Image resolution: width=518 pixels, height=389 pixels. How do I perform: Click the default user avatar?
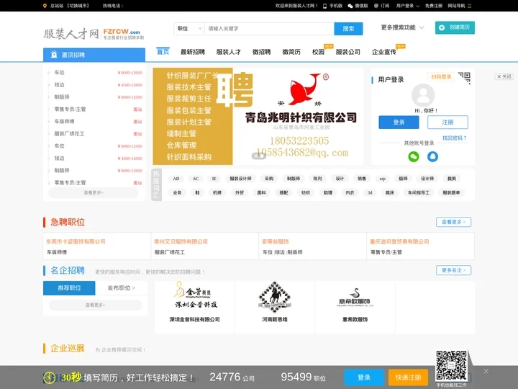(423, 95)
